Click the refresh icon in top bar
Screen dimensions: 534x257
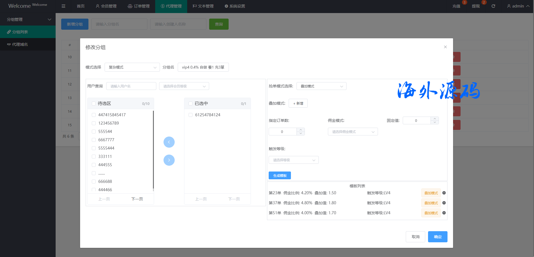[493, 6]
